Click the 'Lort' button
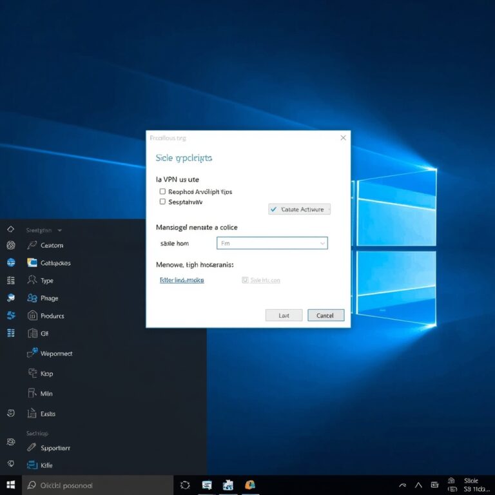Screen dimensions: 495x495 (284, 315)
